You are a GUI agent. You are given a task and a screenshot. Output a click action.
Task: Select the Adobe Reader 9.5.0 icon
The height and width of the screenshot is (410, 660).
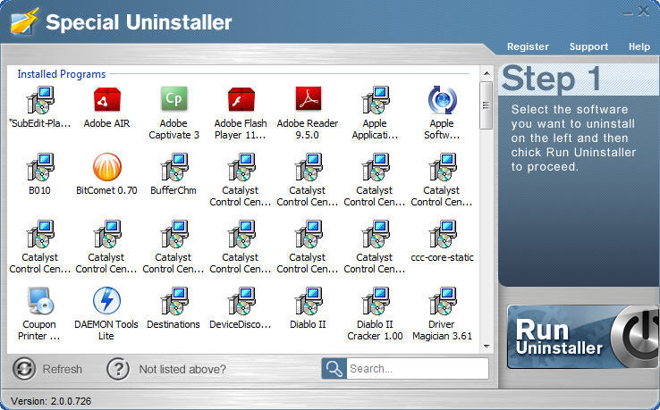pos(308,99)
